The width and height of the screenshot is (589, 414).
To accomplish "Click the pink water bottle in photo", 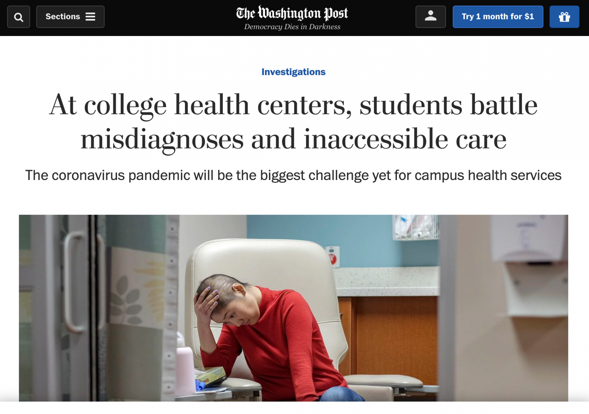I will click(185, 363).
